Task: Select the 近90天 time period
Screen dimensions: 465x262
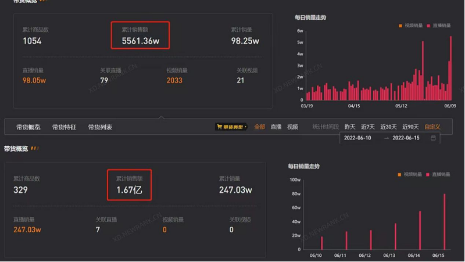Action: click(x=410, y=127)
